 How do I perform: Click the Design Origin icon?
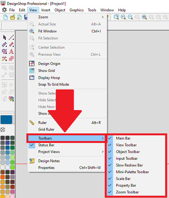tap(32, 63)
